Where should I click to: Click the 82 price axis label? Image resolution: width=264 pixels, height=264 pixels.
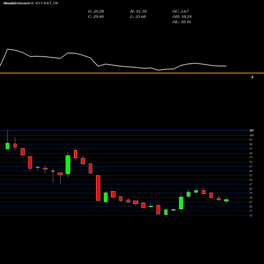(x=251, y=153)
